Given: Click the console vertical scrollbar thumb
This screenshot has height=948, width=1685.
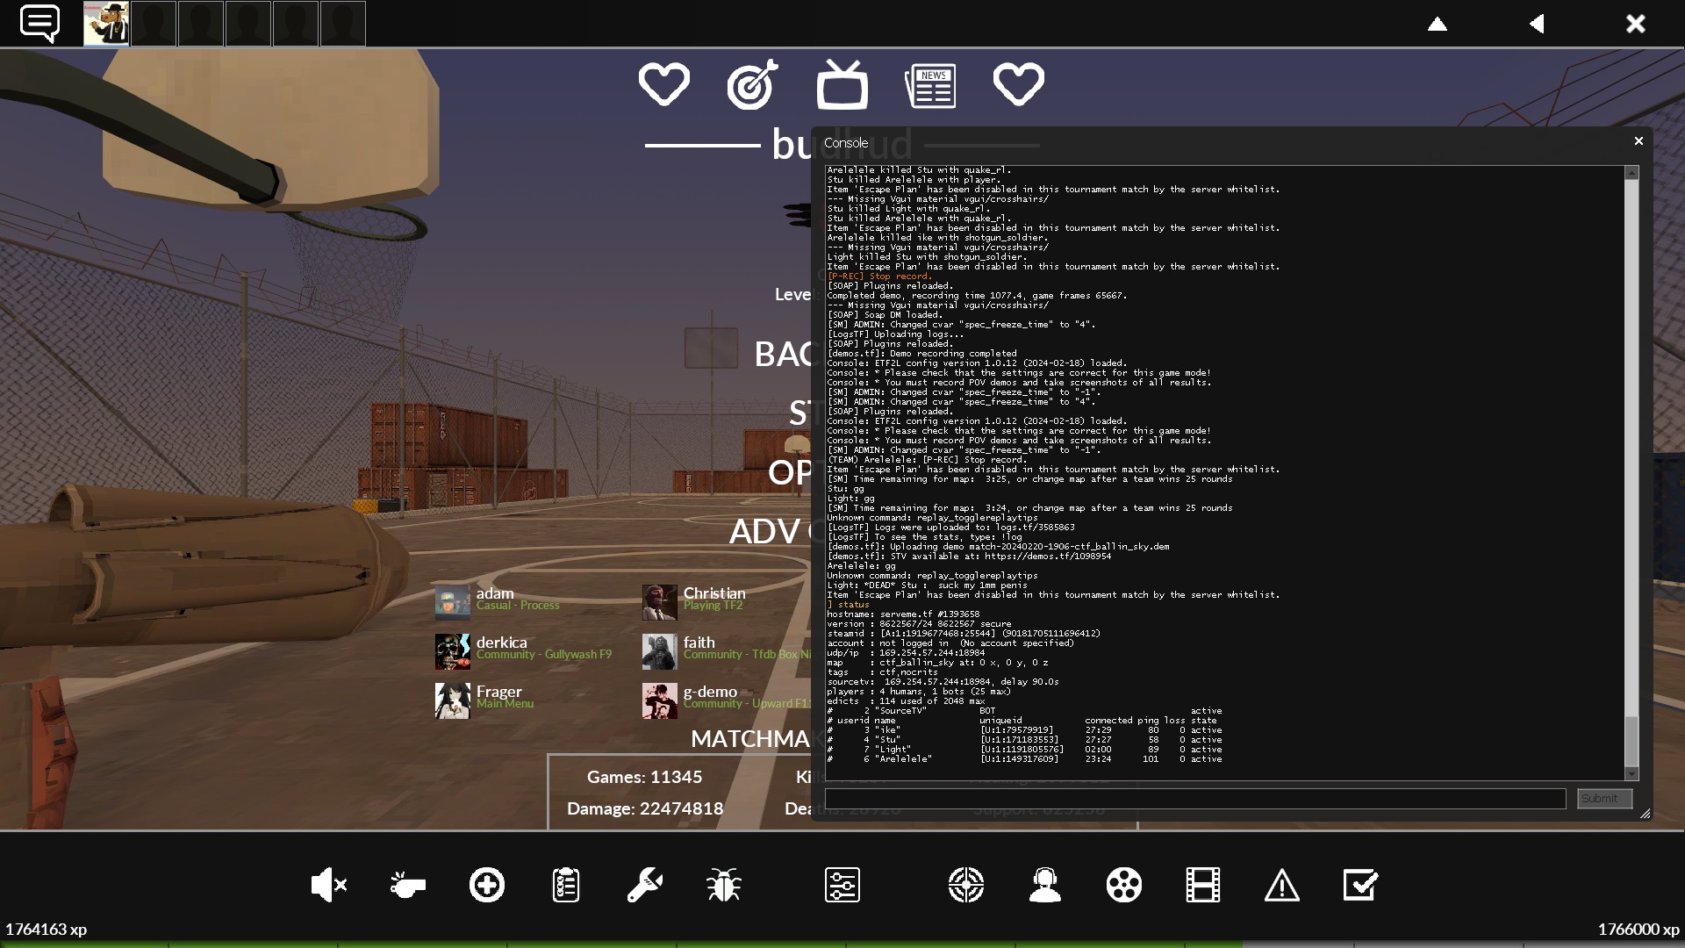Looking at the screenshot, I should (1632, 742).
